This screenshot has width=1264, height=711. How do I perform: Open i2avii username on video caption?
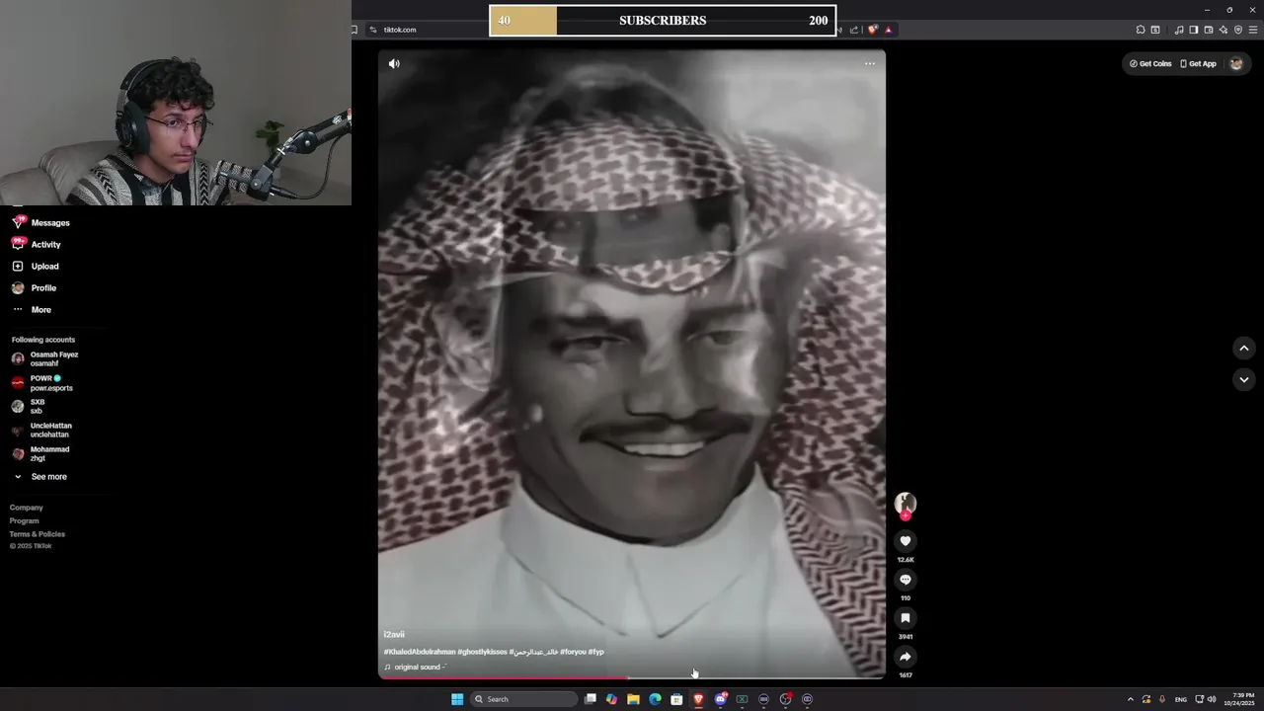(x=394, y=635)
